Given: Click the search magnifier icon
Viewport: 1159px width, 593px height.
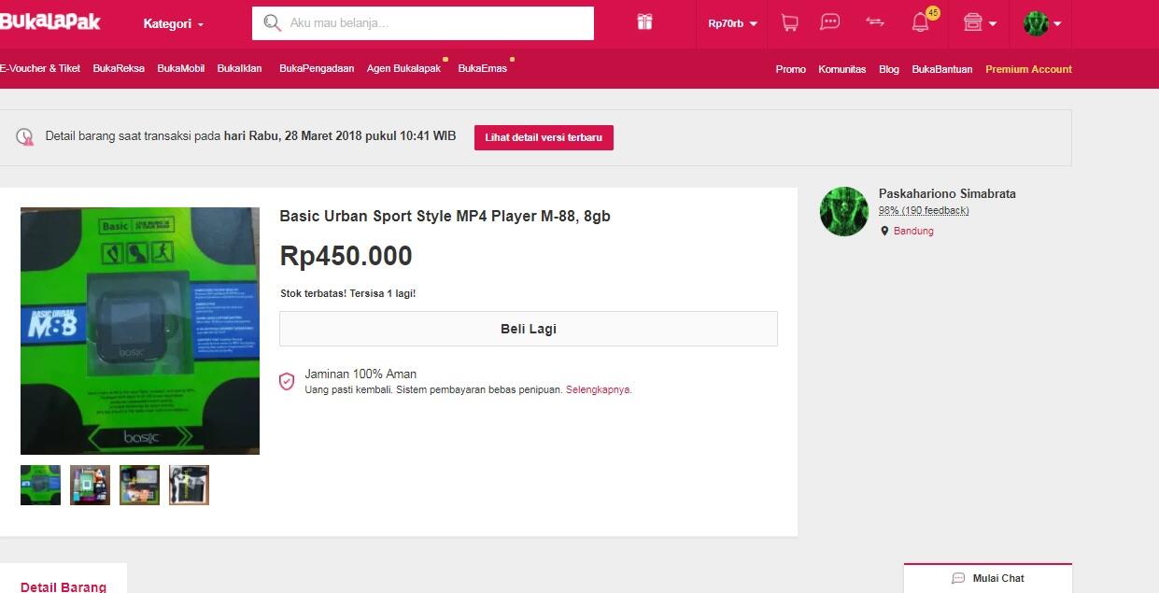Looking at the screenshot, I should pyautogui.click(x=272, y=23).
